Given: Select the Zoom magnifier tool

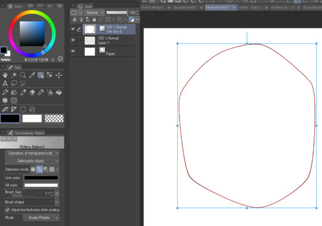Looking at the screenshot, I should (23, 75).
